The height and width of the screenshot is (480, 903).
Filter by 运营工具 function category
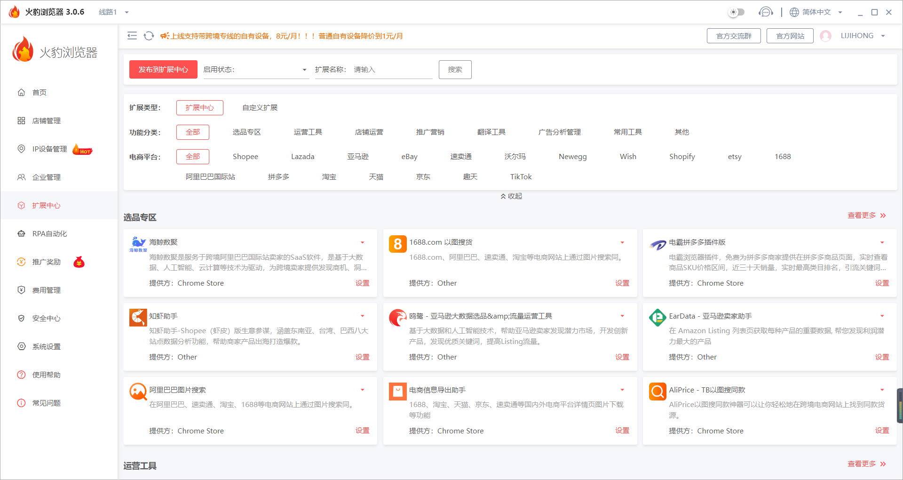[308, 132]
